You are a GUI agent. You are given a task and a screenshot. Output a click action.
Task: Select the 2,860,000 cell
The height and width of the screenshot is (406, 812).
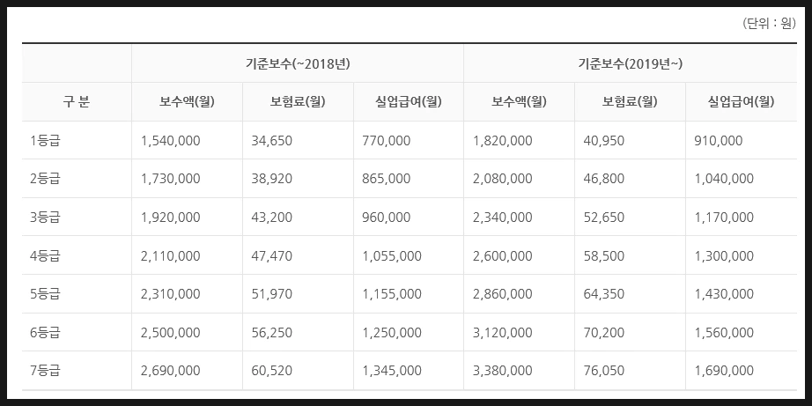519,293
